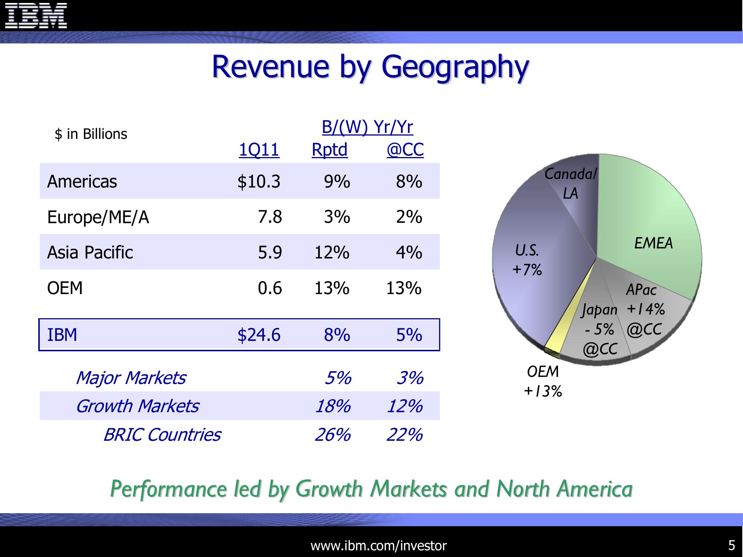This screenshot has width=743, height=557.
Task: Click the IBM logo
Action: [x=36, y=16]
